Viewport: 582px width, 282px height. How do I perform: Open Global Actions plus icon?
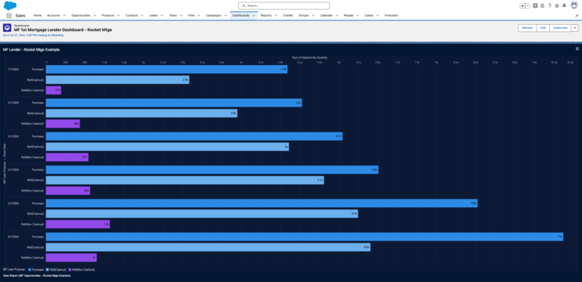tap(535, 5)
